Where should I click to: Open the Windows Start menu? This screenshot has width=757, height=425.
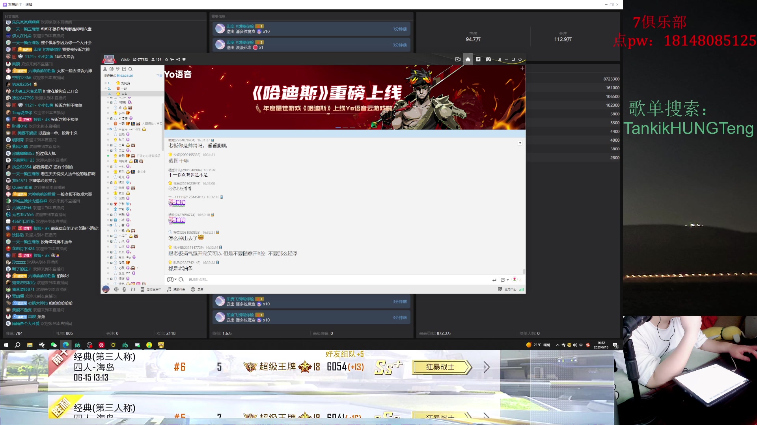click(6, 345)
